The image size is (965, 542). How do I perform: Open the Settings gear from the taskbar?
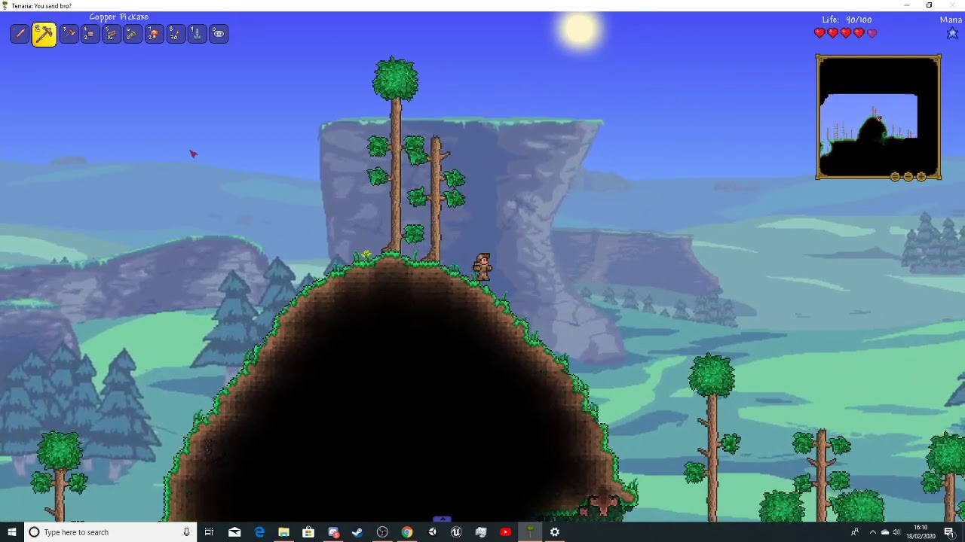[555, 532]
